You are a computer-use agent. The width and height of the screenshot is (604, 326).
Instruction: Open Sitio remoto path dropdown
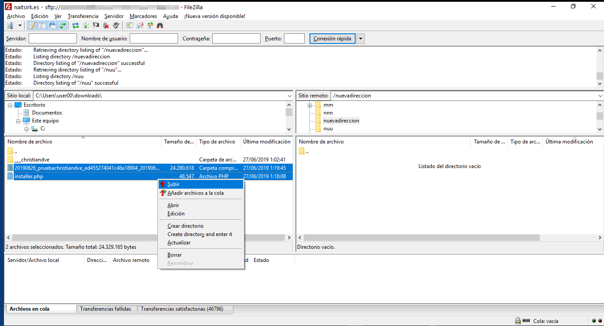(600, 96)
